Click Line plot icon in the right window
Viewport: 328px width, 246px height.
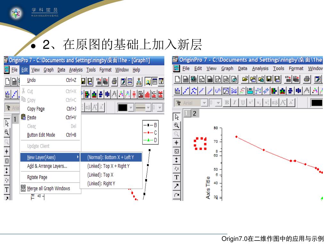(x=185, y=91)
